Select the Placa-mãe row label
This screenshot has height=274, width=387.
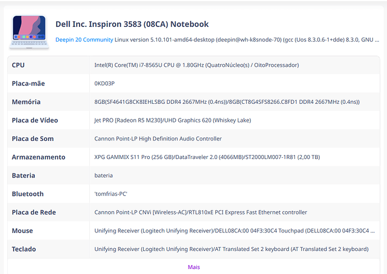28,84
